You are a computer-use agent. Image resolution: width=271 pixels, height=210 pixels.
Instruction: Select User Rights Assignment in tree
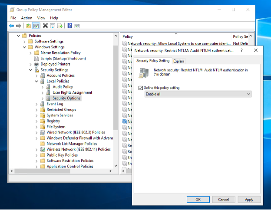[x=72, y=92]
